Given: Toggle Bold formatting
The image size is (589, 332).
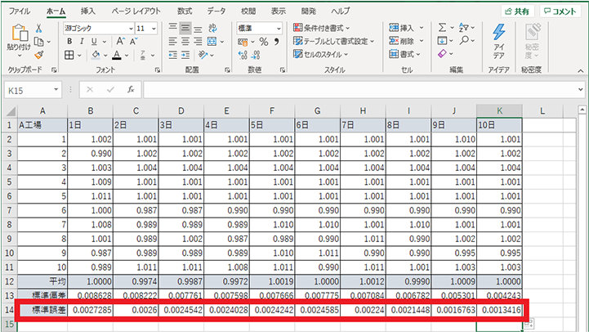Looking at the screenshot, I should click(69, 42).
